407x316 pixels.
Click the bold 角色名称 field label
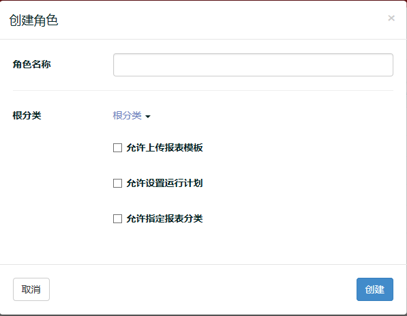(x=31, y=64)
